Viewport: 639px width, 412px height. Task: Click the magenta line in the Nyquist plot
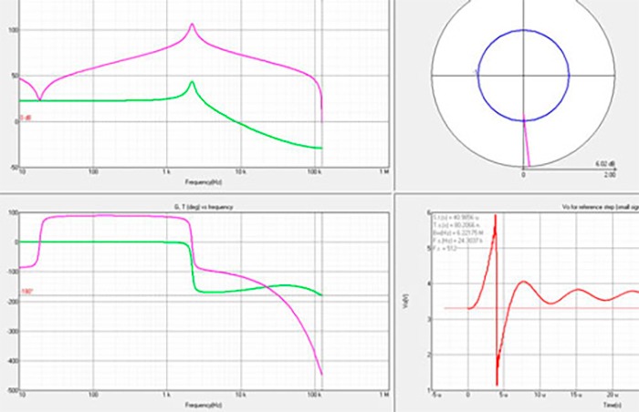[526, 144]
